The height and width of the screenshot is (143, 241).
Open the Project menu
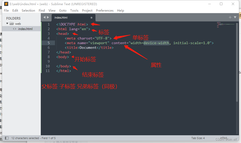(87, 11)
